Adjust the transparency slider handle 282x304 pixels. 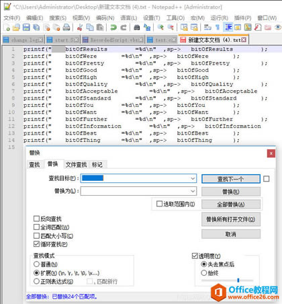tap(238, 280)
